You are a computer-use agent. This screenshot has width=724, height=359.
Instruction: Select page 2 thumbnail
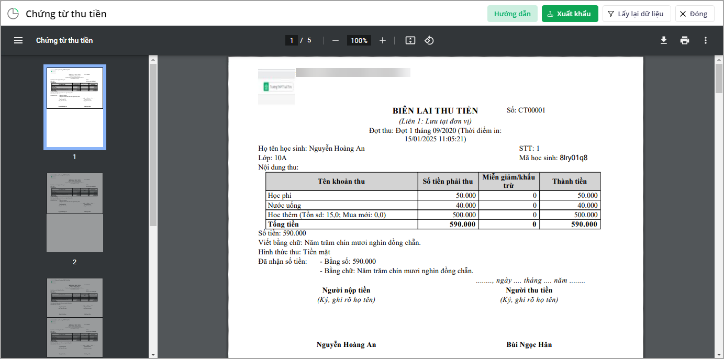pyautogui.click(x=75, y=212)
